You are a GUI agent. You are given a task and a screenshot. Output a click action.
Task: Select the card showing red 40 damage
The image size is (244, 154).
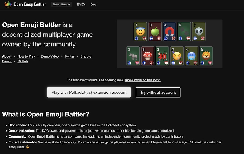tap(162, 56)
